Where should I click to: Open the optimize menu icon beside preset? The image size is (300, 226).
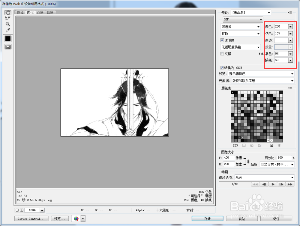[290, 13]
